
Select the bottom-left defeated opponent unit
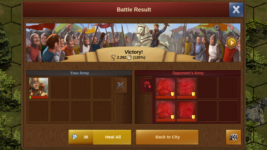coord(165,111)
